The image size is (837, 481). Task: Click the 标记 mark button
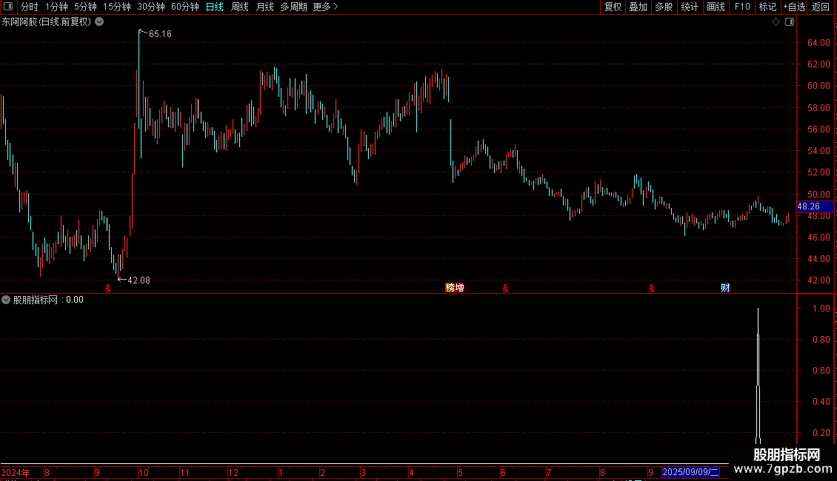[767, 7]
